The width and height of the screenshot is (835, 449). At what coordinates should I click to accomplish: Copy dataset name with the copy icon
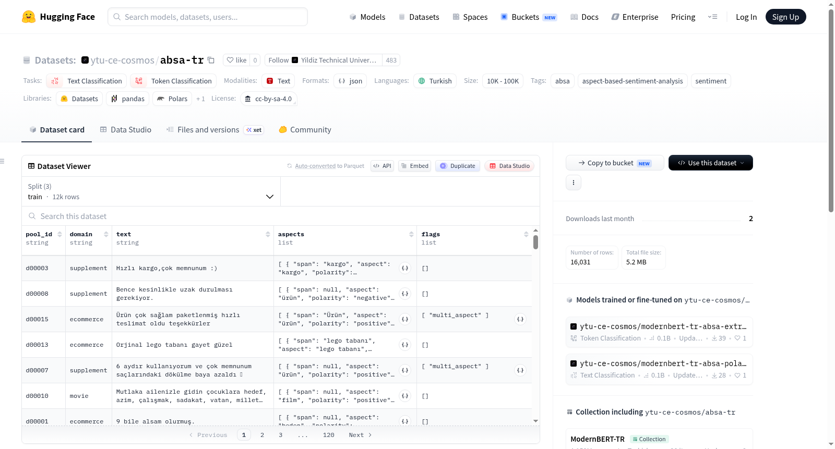(x=211, y=60)
